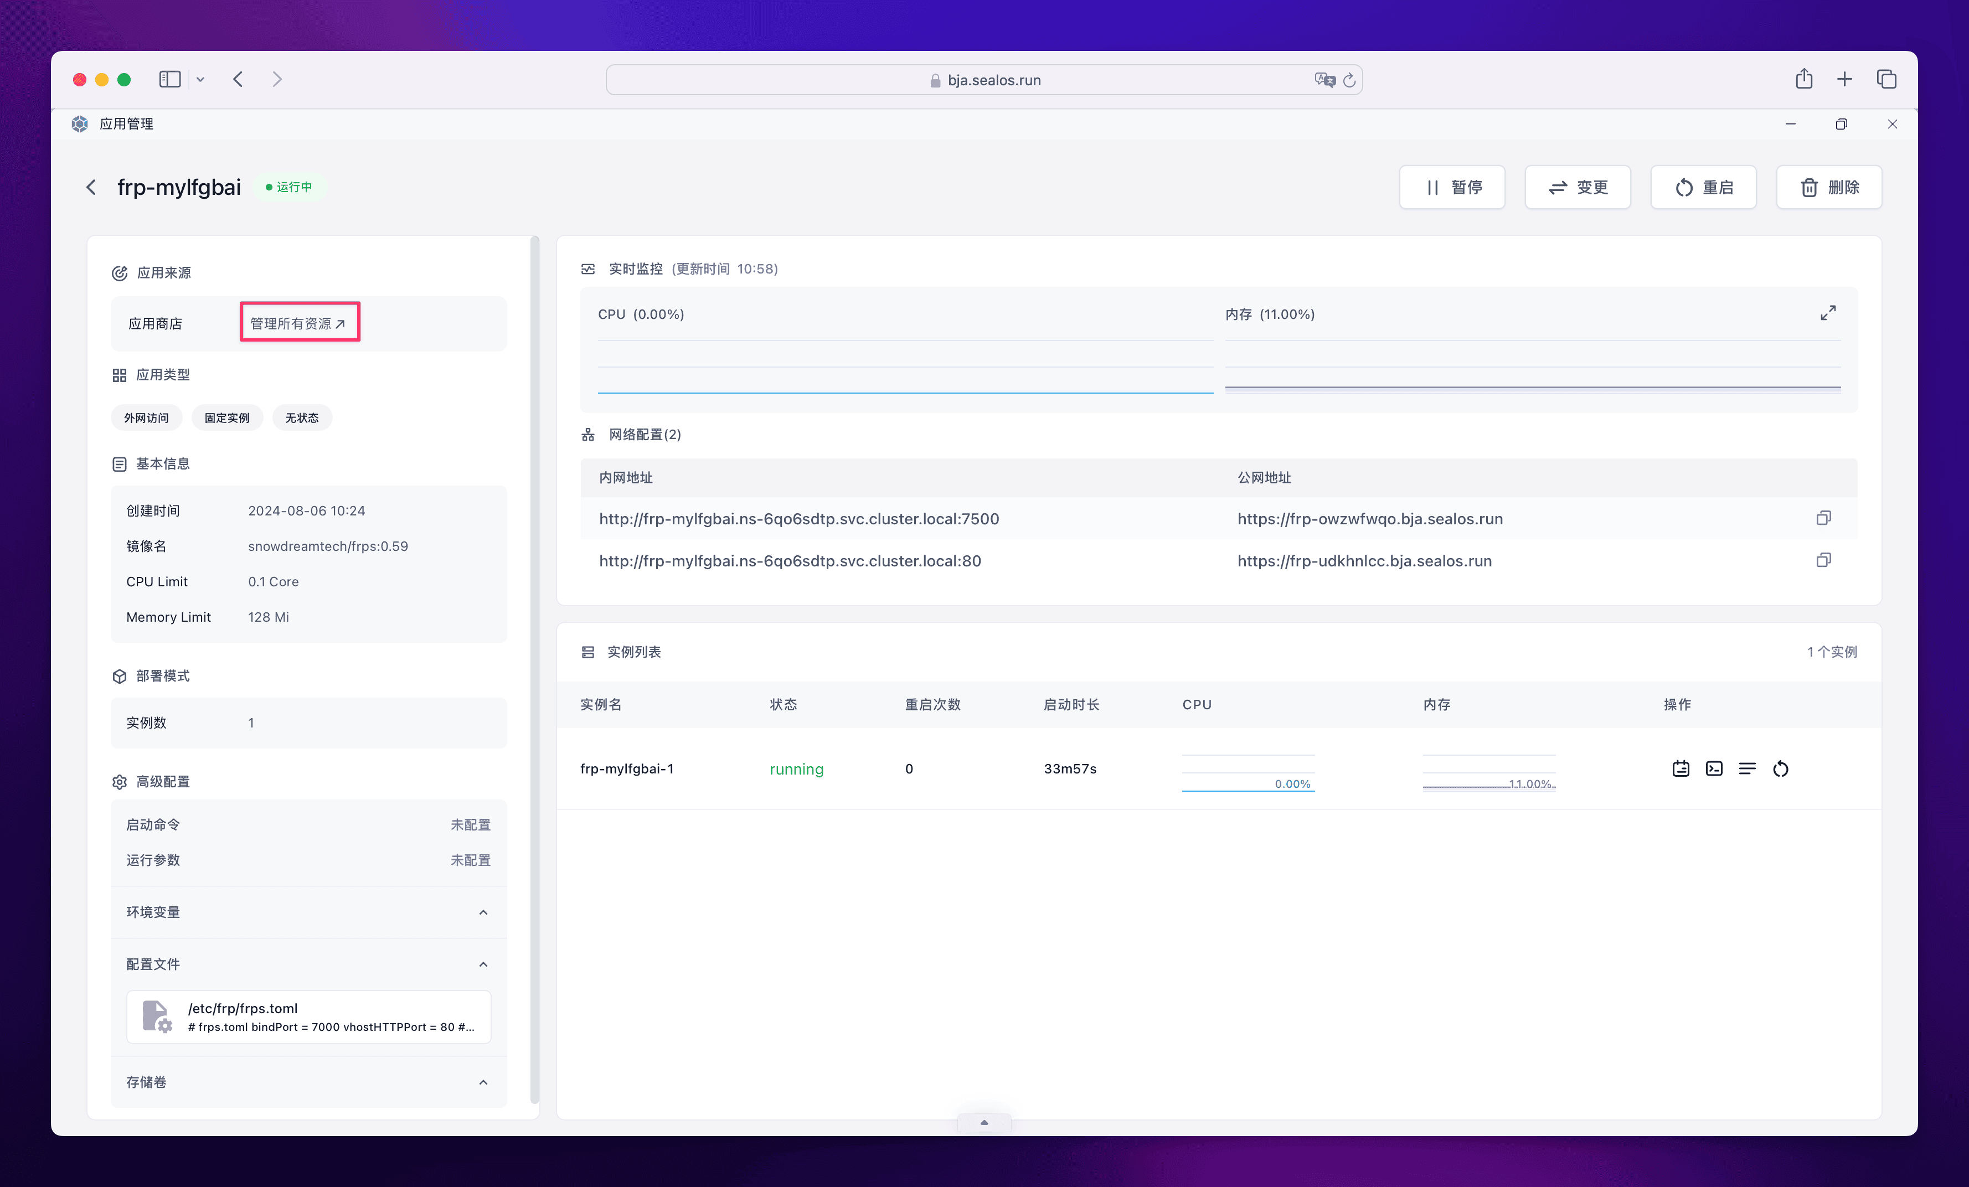
Task: Click the 变更 update button
Action: point(1578,187)
